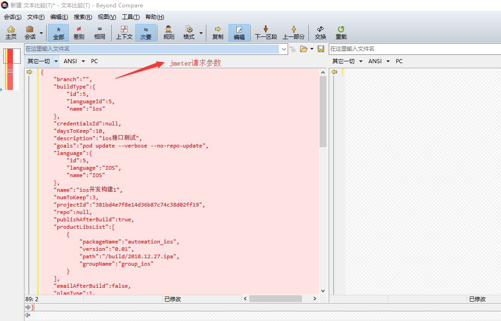The width and height of the screenshot is (501, 321).
Task: Click the "daysToKeep":10 line
Action: point(79,131)
